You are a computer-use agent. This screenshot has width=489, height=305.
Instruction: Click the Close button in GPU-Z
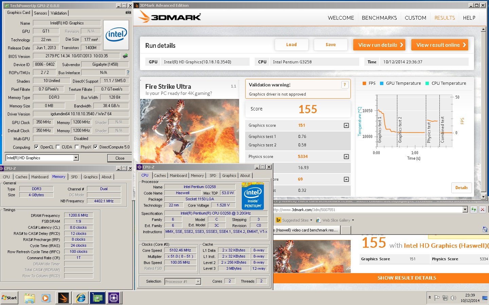point(120,158)
